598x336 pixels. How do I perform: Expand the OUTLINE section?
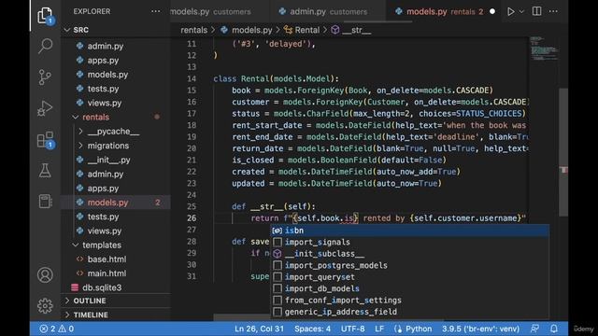click(116, 301)
